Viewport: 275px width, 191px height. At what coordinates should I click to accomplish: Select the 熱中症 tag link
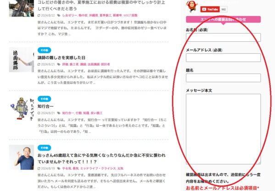click(x=83, y=15)
